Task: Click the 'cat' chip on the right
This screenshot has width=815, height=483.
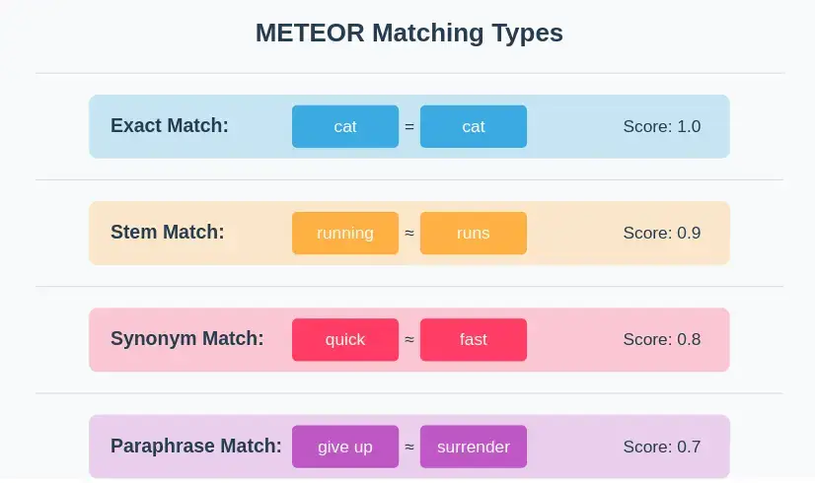Action: pyautogui.click(x=474, y=126)
